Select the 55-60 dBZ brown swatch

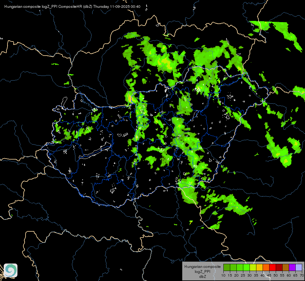point(286,267)
